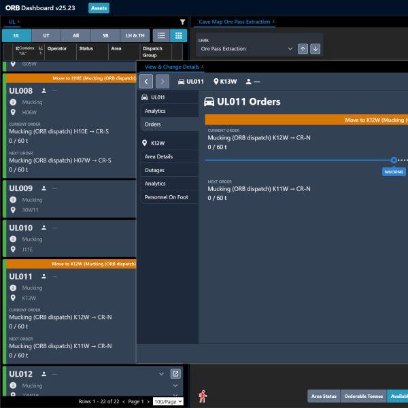Select the UL asset type filter

[x=16, y=35]
